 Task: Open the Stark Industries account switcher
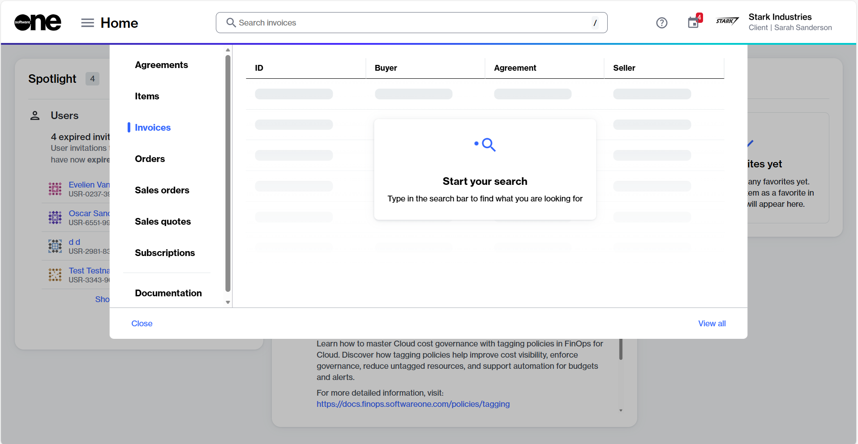789,22
